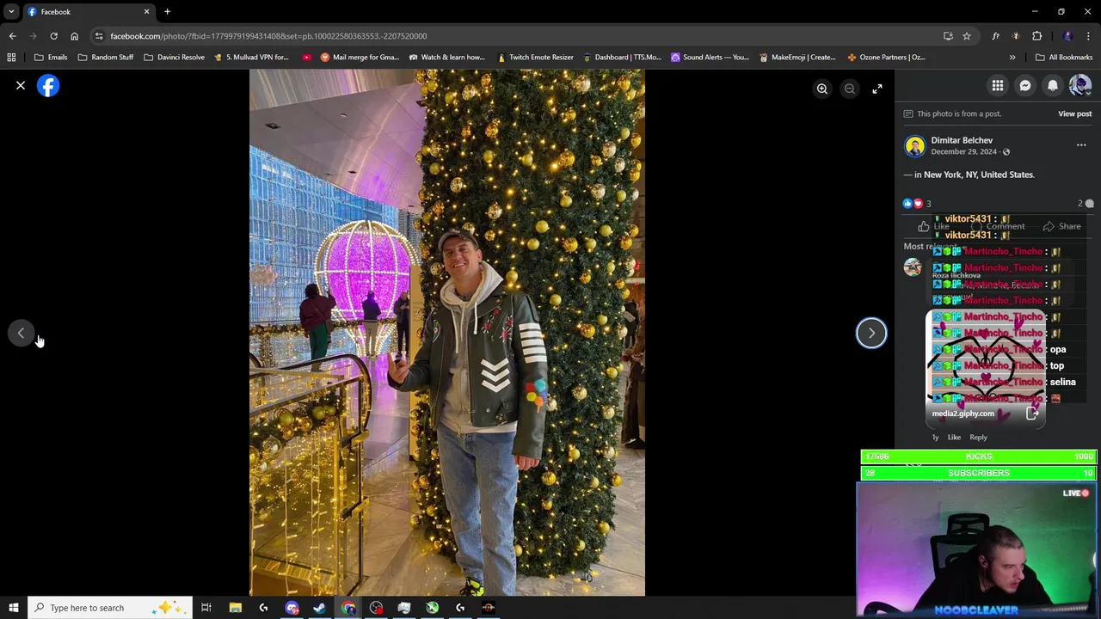This screenshot has width=1101, height=619.
Task: Click the main photo image
Action: [x=447, y=333]
